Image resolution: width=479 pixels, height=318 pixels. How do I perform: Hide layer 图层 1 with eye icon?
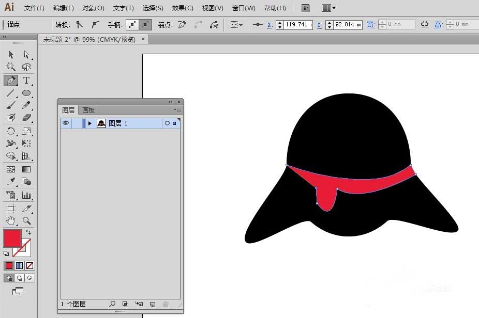[x=66, y=123]
